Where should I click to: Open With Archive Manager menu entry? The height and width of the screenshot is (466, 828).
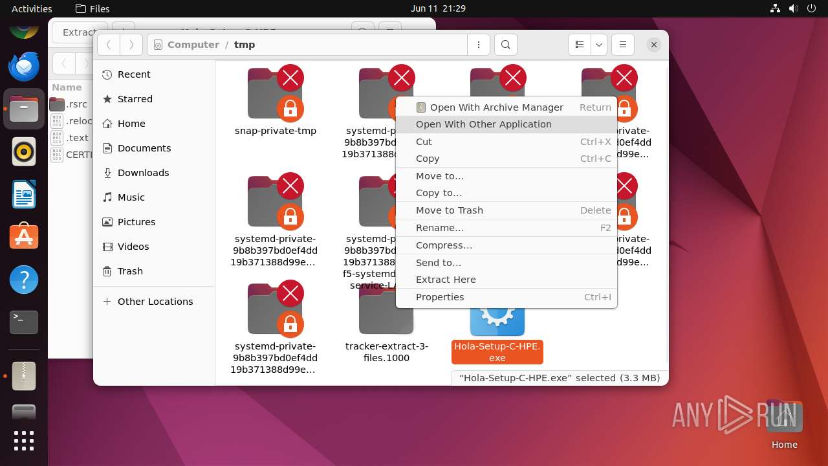(x=507, y=107)
